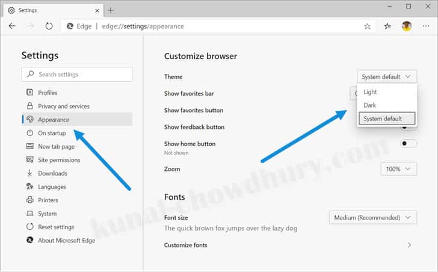Click the Appearance palette icon
Screen dimensions: 438x272
30,119
